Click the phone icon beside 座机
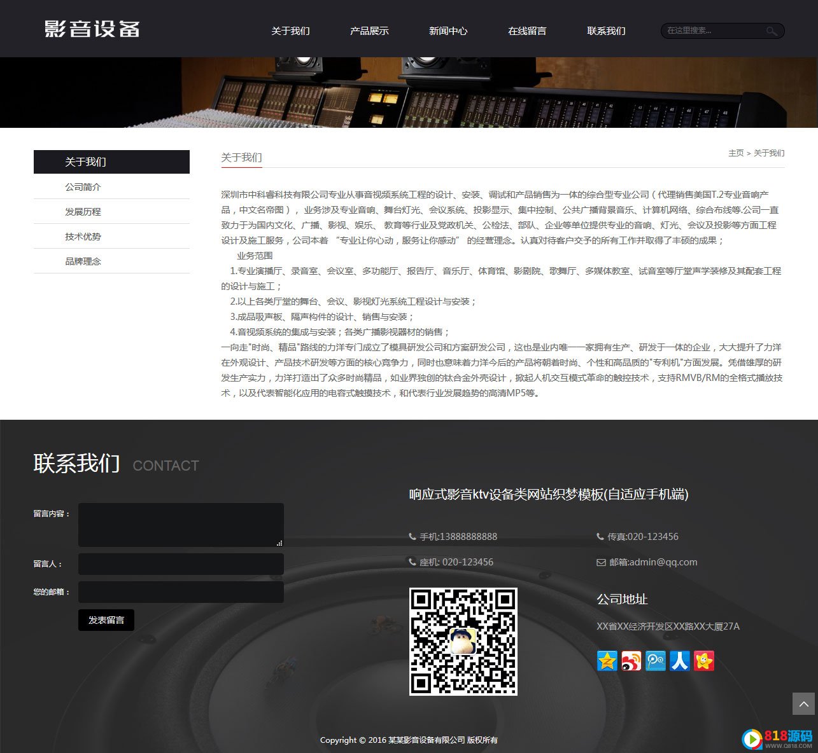 (x=413, y=562)
